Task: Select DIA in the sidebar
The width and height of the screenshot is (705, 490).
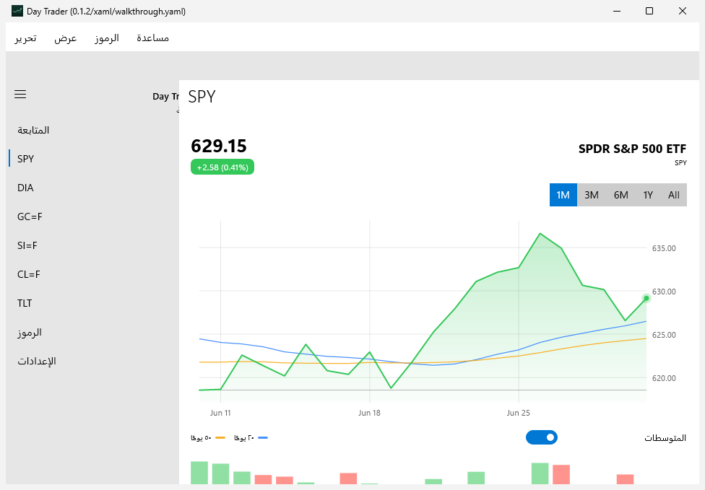Action: click(x=92, y=188)
